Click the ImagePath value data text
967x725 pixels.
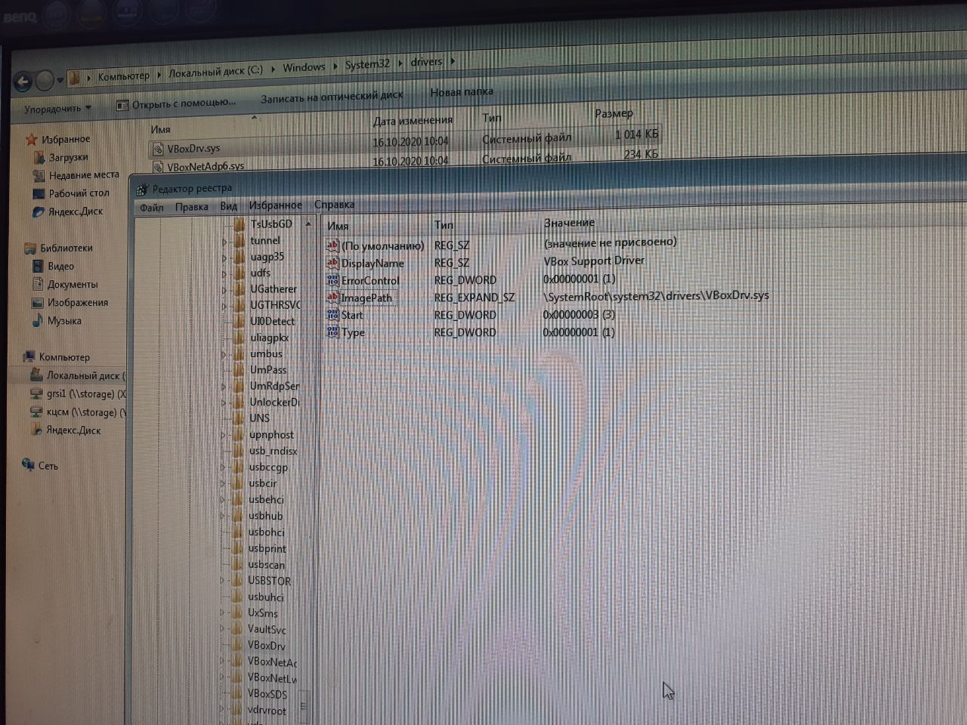click(x=656, y=295)
